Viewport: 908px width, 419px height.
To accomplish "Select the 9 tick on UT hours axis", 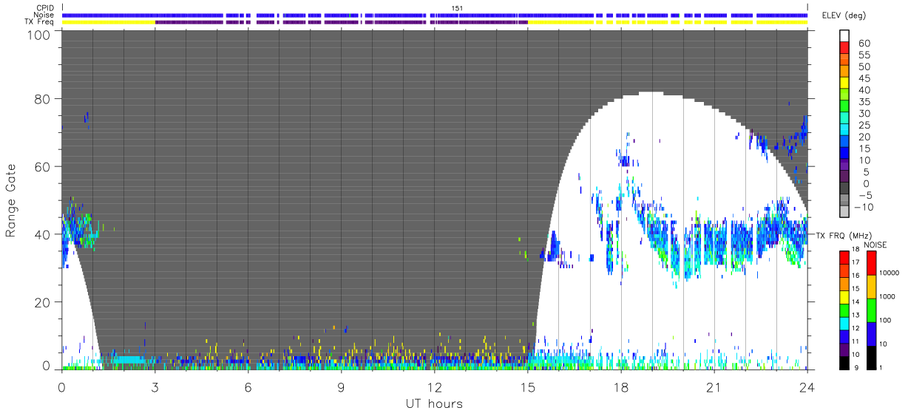I will pos(341,387).
